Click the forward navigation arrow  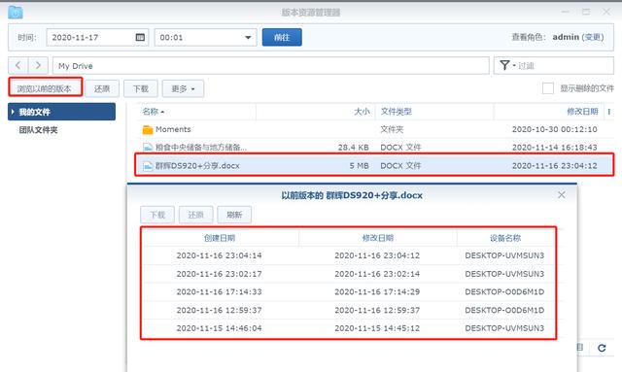click(38, 65)
